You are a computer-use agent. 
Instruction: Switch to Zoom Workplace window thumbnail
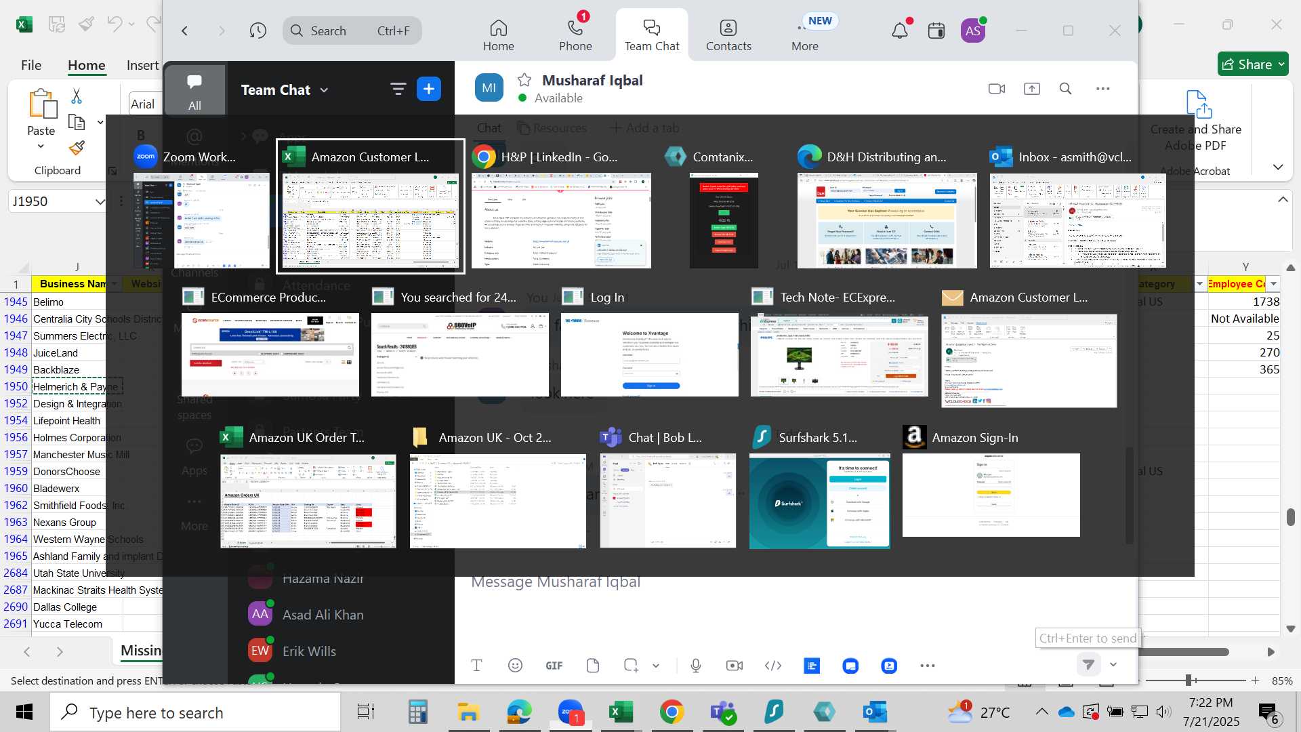tap(202, 221)
